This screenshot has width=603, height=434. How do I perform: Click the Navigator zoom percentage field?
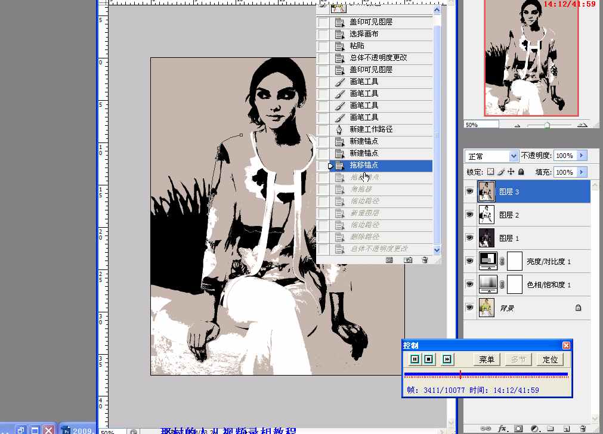pyautogui.click(x=481, y=125)
